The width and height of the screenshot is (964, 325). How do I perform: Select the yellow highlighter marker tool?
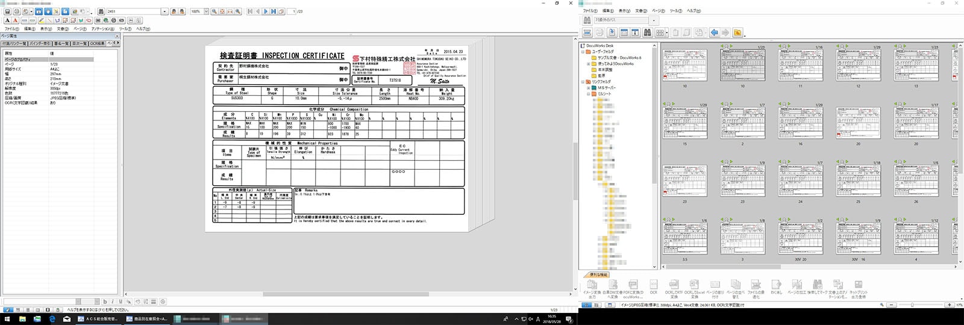(x=42, y=20)
